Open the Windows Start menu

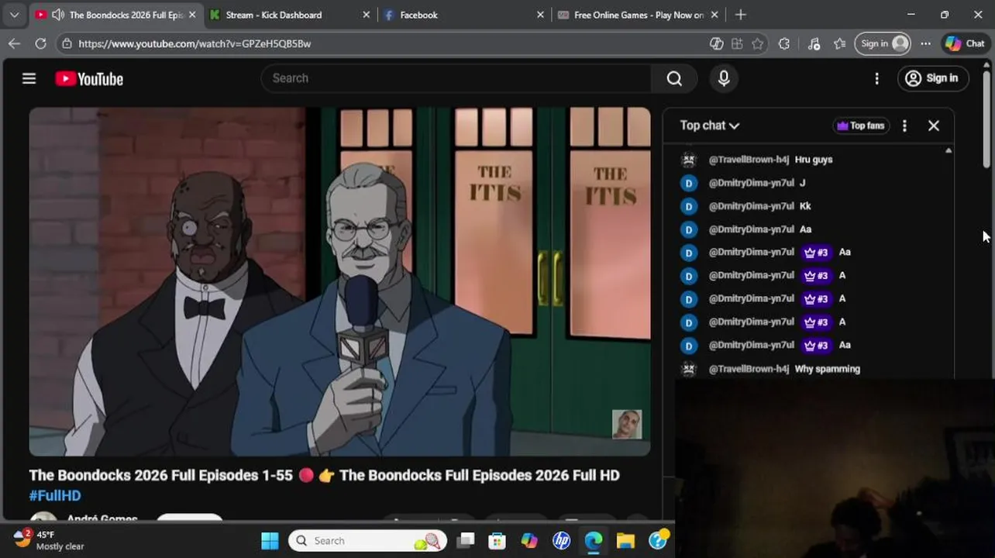pyautogui.click(x=270, y=541)
